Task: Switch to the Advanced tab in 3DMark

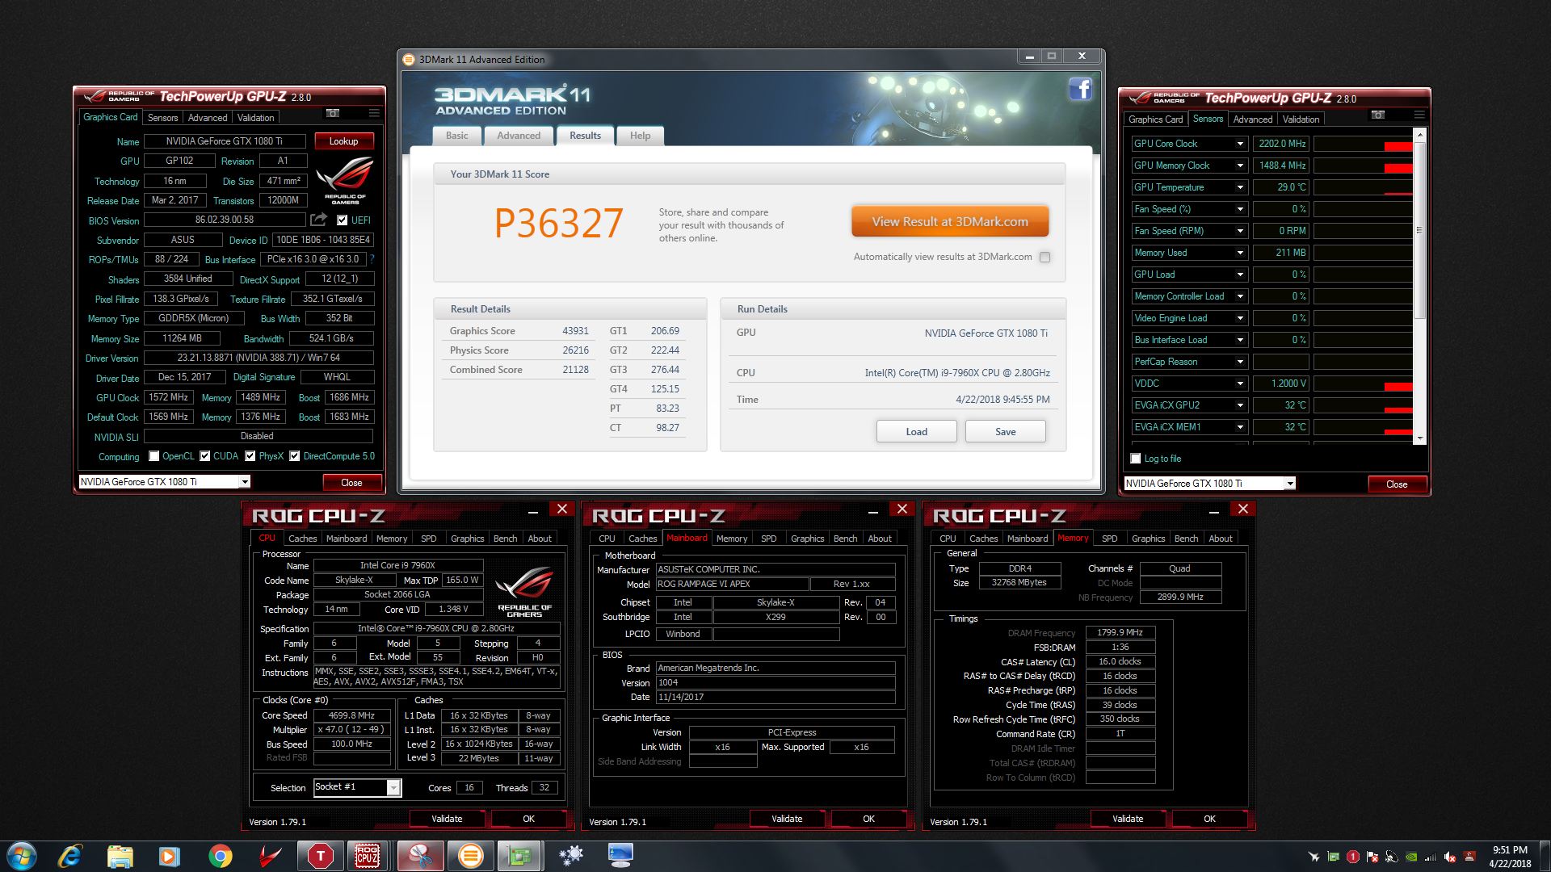Action: 518,136
